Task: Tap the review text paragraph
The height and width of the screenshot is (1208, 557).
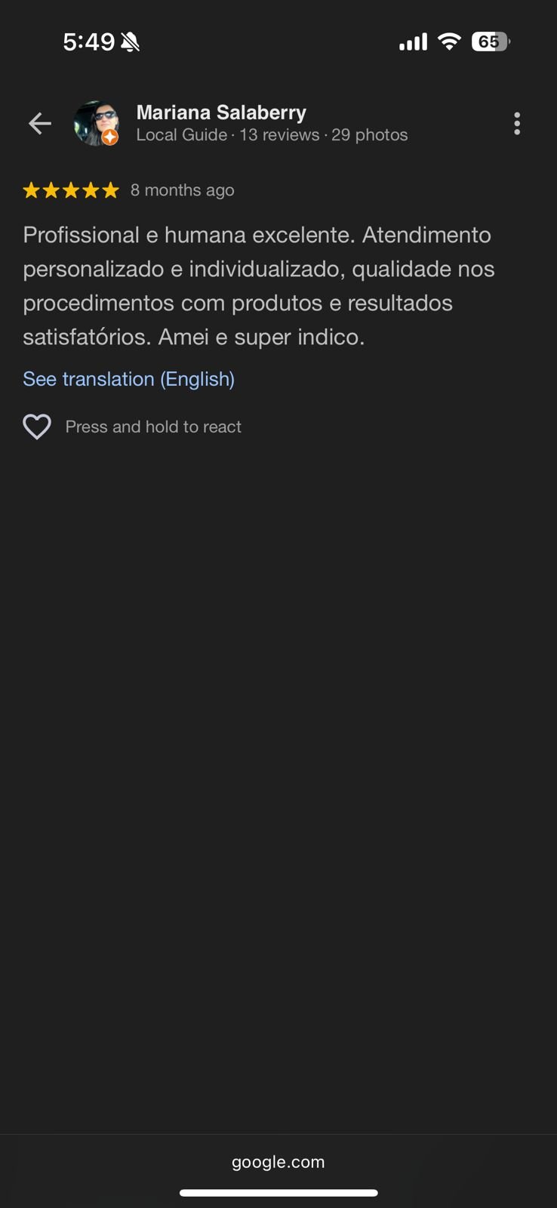Action: [x=258, y=285]
